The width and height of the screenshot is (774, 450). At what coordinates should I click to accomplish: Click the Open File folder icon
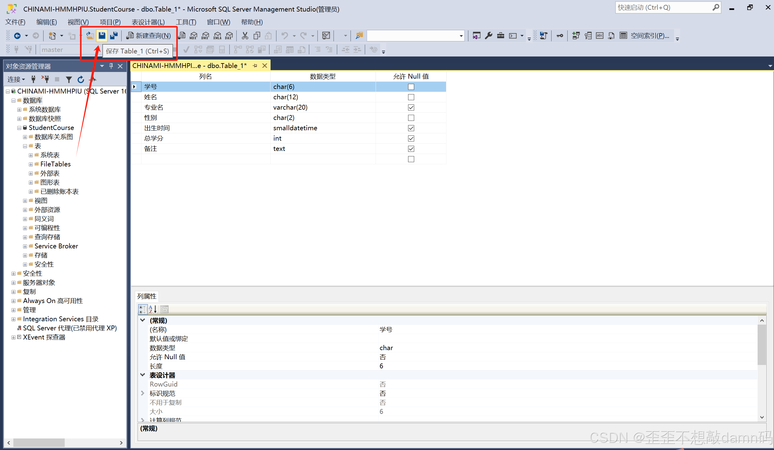(x=90, y=36)
